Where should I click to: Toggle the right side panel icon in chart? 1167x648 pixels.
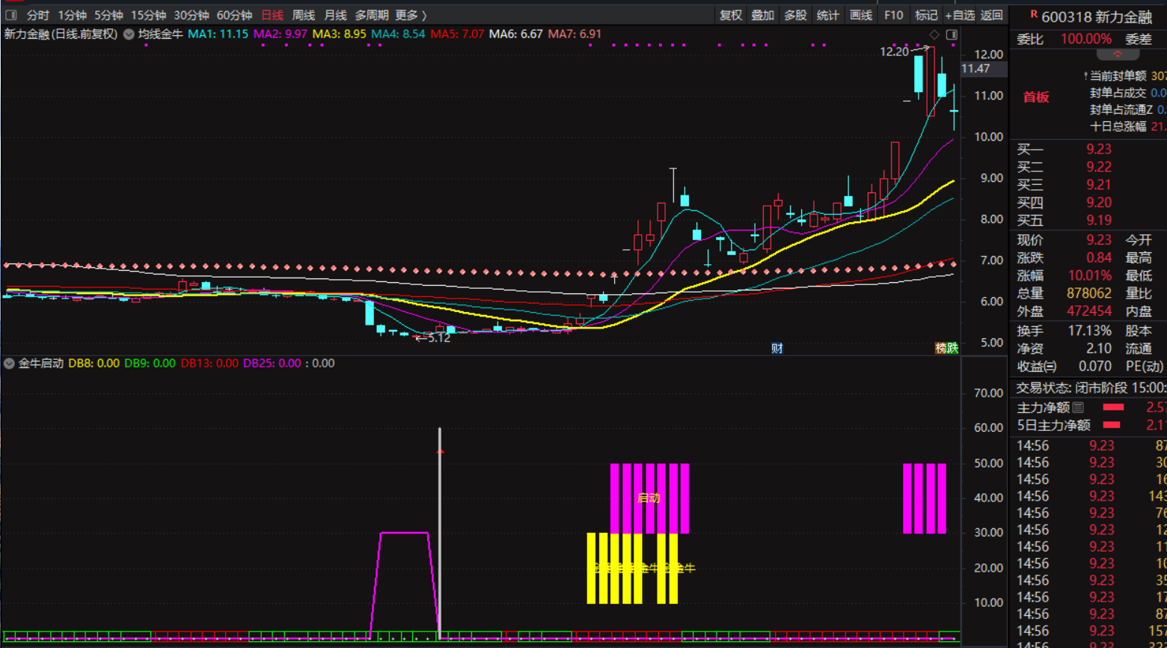pyautogui.click(x=952, y=34)
